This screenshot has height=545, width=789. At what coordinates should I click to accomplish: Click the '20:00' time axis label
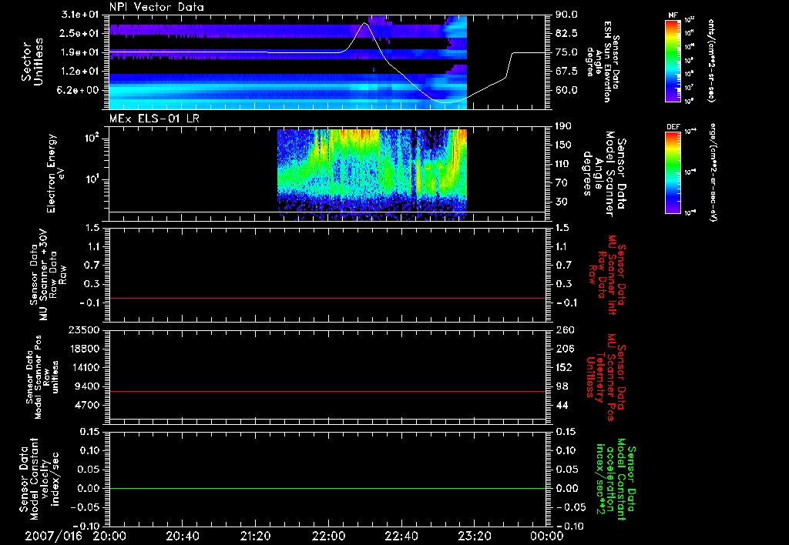click(109, 536)
